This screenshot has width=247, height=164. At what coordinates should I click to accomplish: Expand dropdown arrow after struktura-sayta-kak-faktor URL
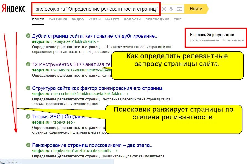point(127,94)
